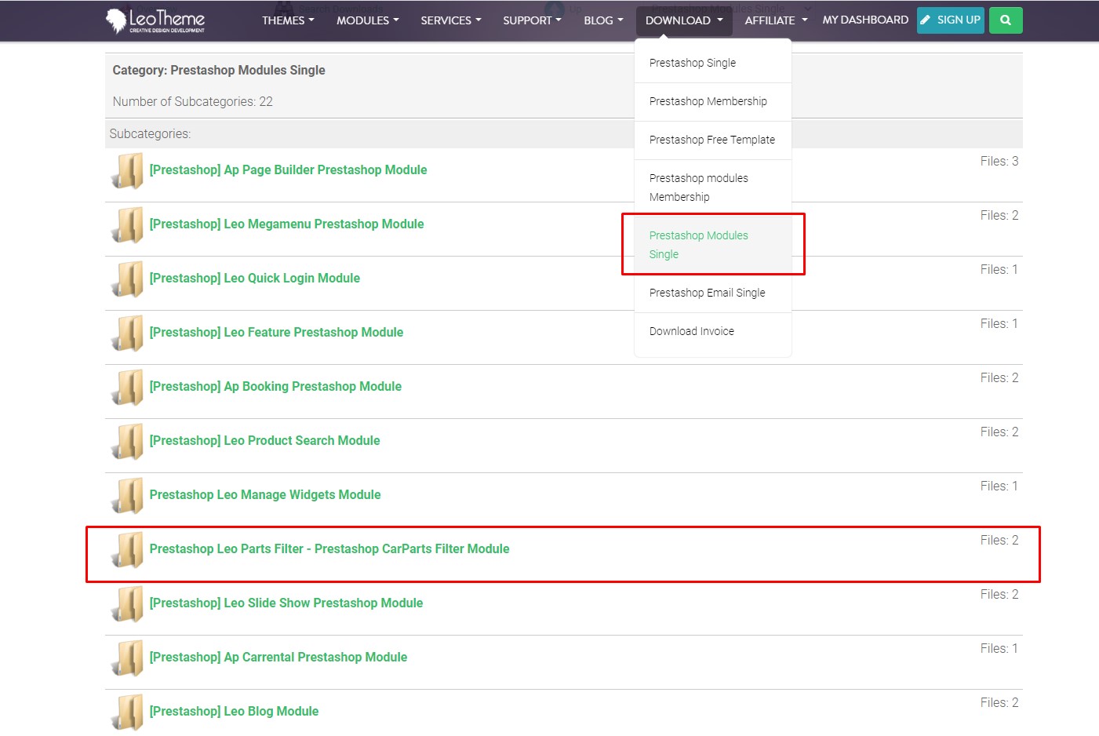
Task: Select Download Invoice from the menu
Action: [x=691, y=330]
